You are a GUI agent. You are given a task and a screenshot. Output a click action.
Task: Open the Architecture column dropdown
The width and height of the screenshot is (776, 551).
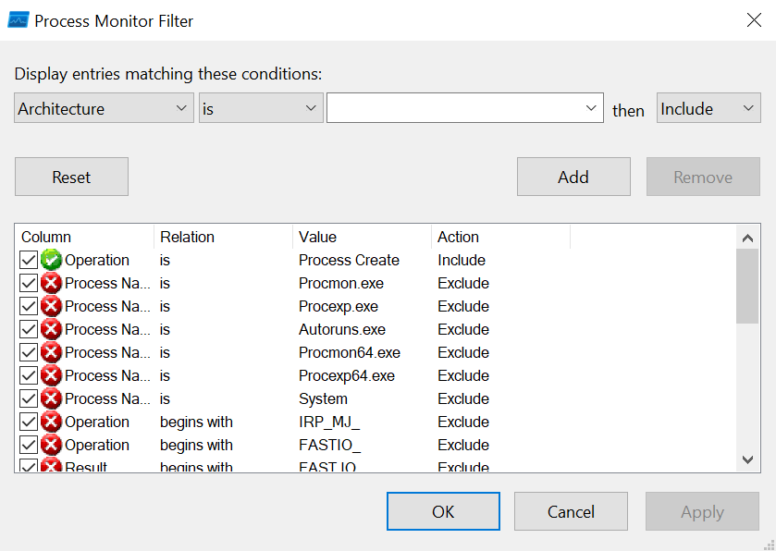click(104, 108)
